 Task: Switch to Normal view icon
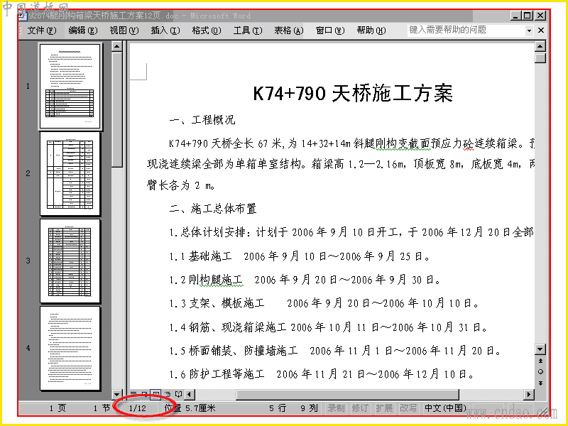point(133,394)
